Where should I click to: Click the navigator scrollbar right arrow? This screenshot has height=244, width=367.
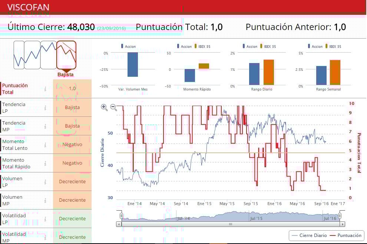[343, 224]
